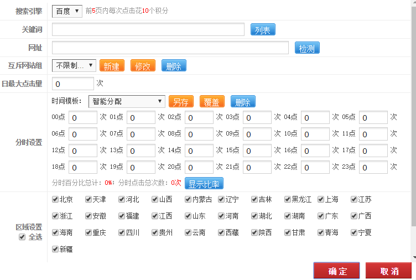Click the 另存 template button

pyautogui.click(x=181, y=101)
